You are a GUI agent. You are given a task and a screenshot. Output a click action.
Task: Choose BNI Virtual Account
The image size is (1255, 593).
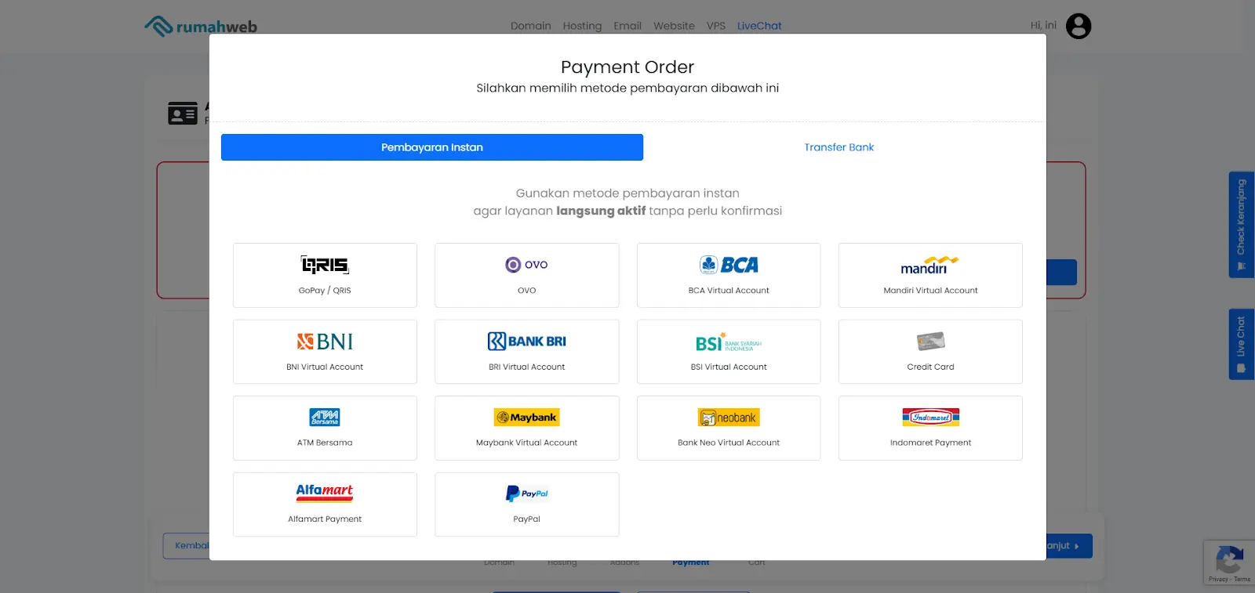(325, 352)
